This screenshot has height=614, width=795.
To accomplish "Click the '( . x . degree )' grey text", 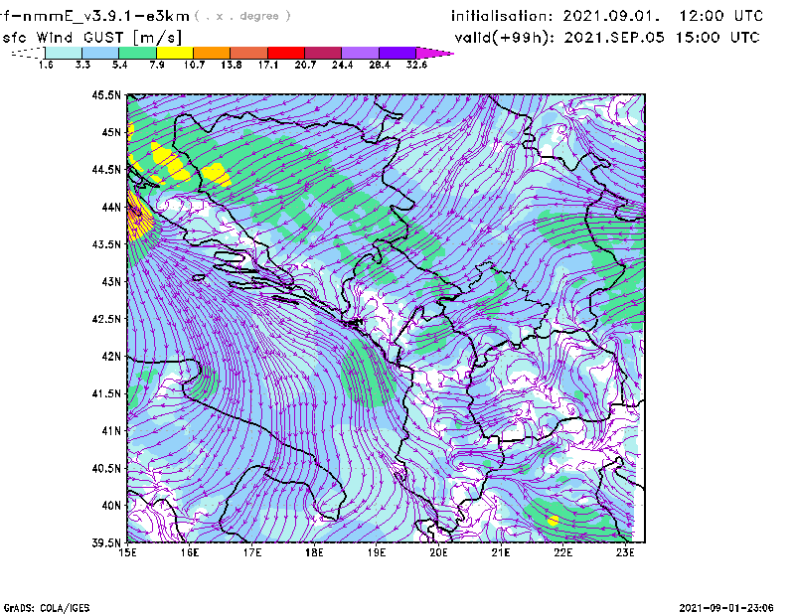I will 242,16.
